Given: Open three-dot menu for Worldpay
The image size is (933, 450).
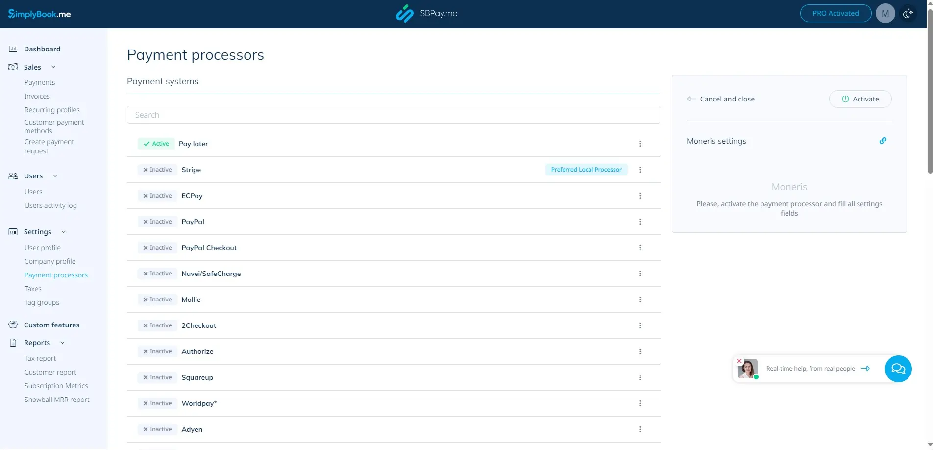Looking at the screenshot, I should click(640, 403).
